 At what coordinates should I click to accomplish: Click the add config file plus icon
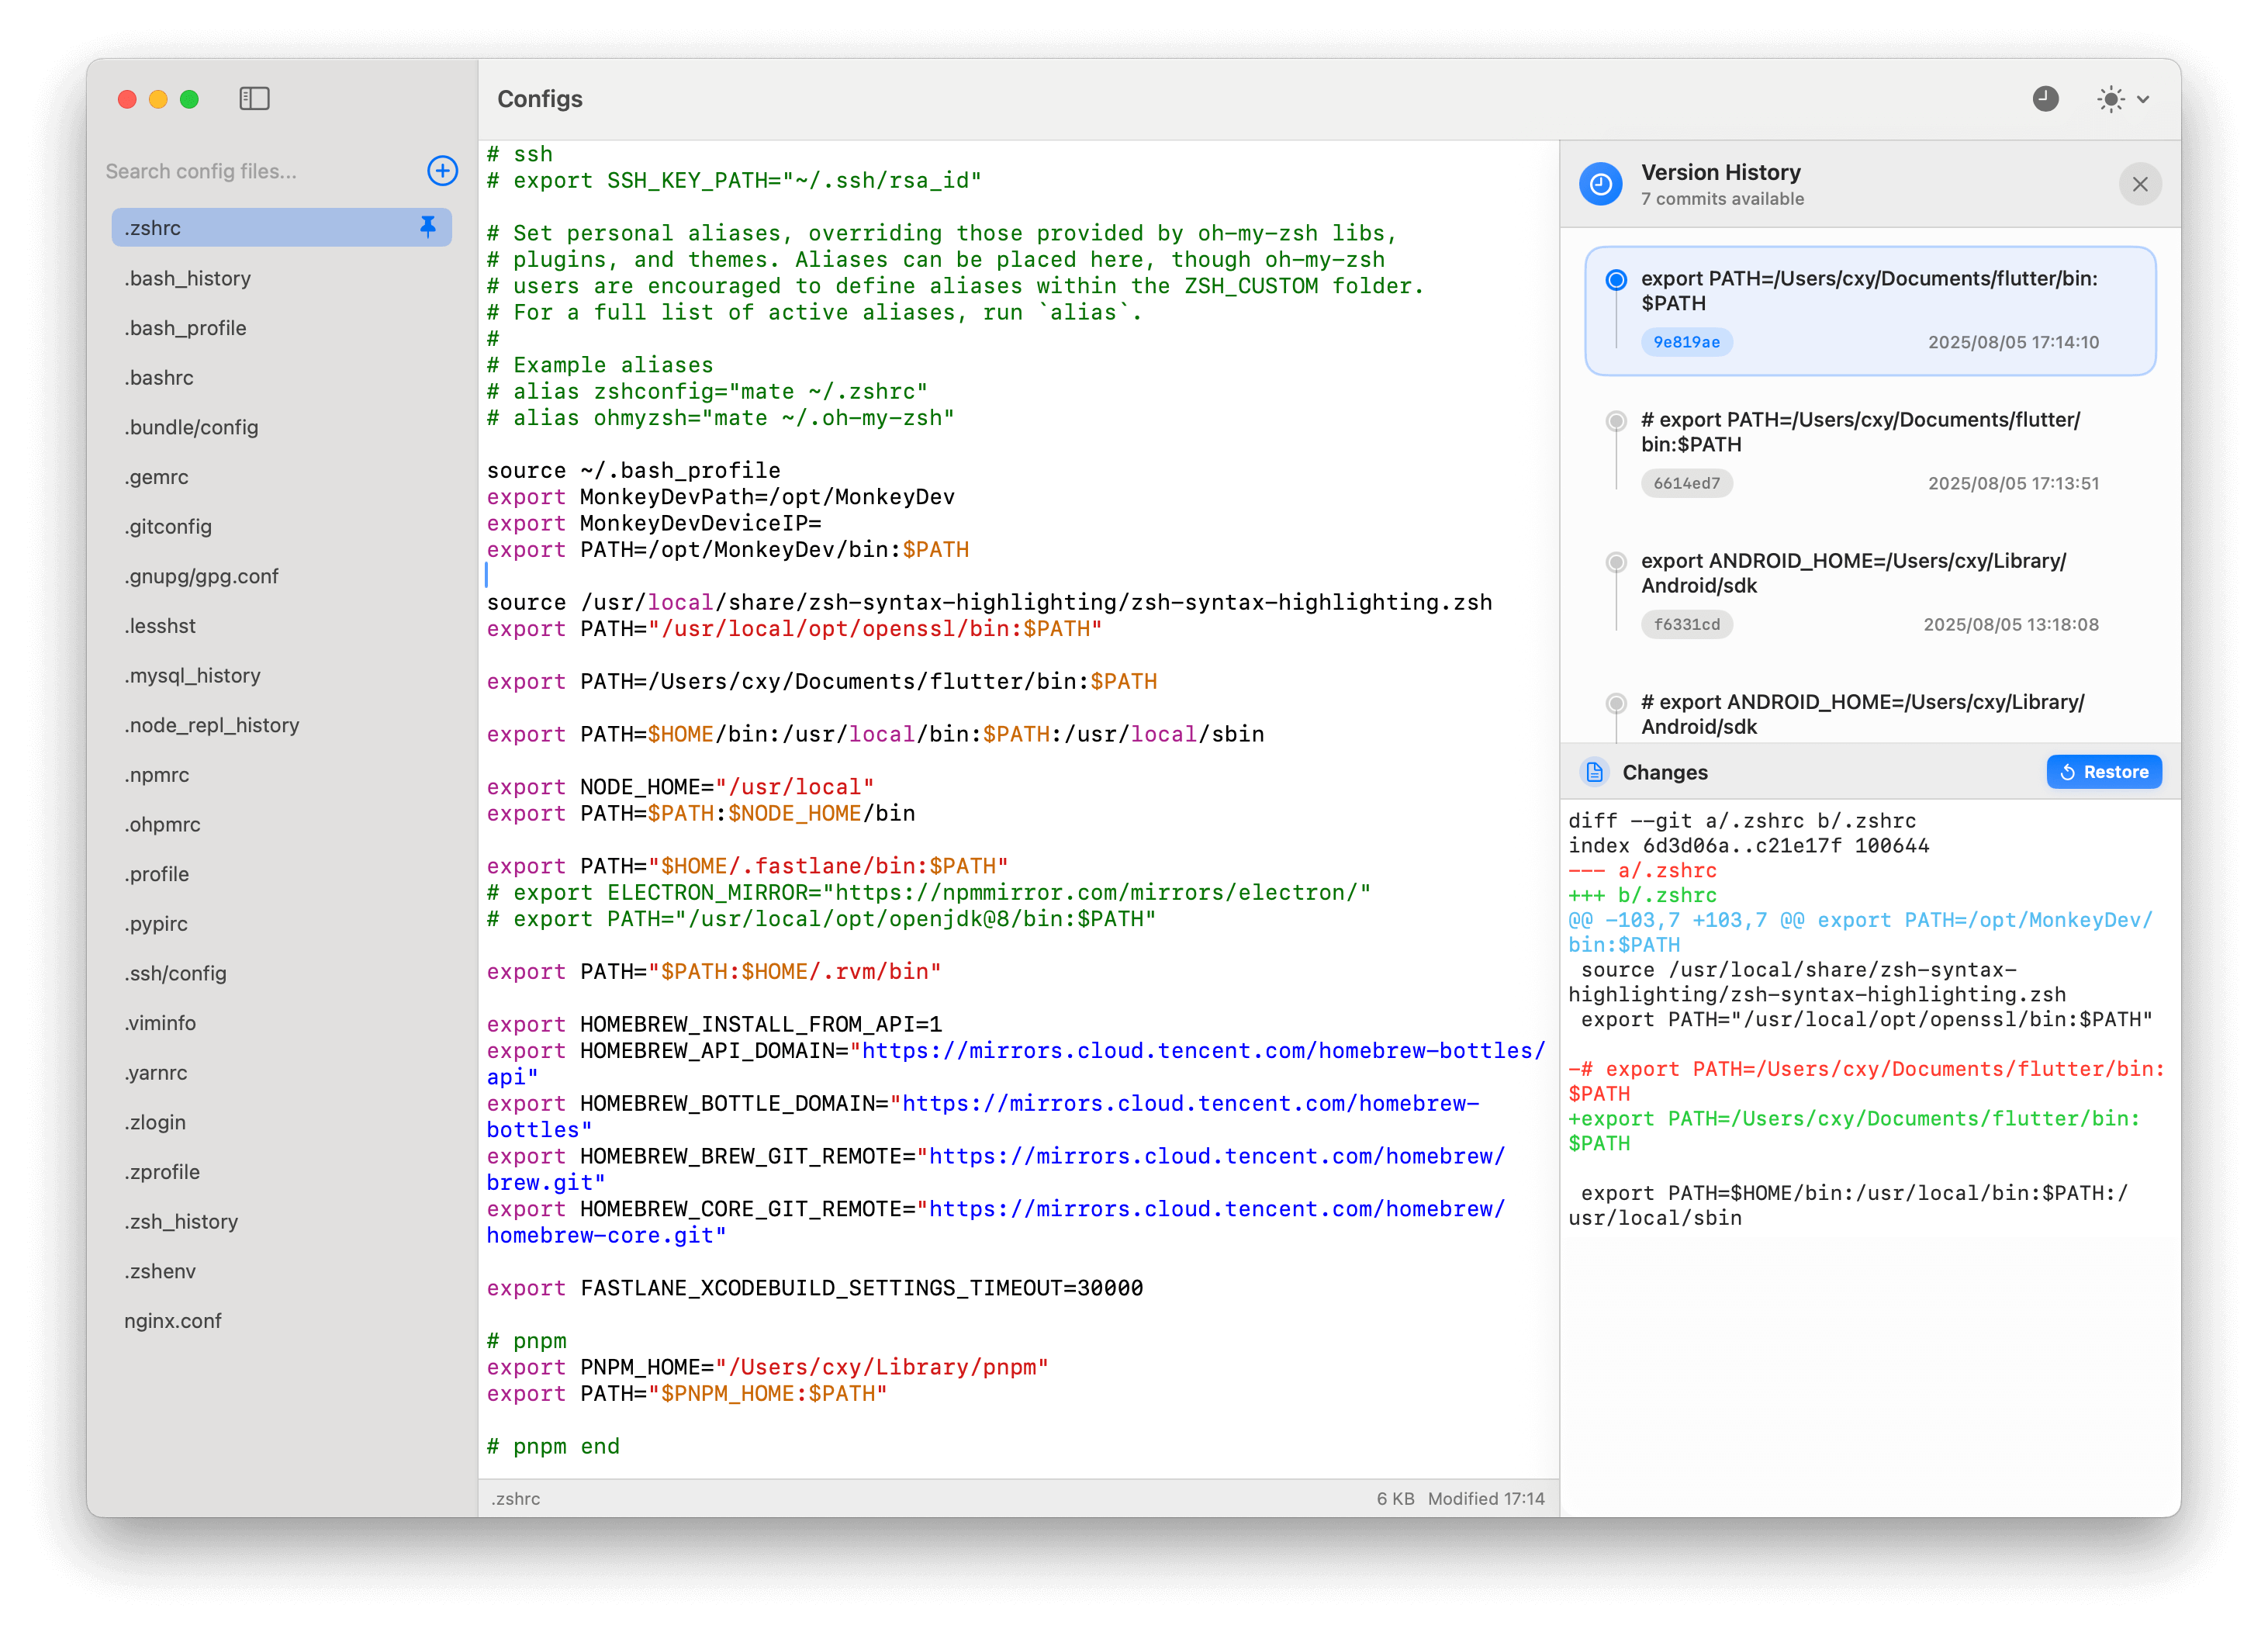(442, 171)
